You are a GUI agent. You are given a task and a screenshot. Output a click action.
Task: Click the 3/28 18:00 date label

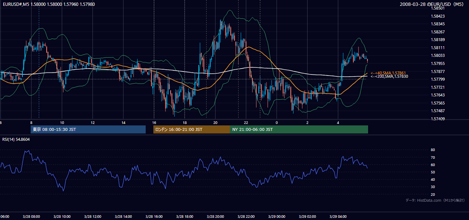[x=185, y=217]
